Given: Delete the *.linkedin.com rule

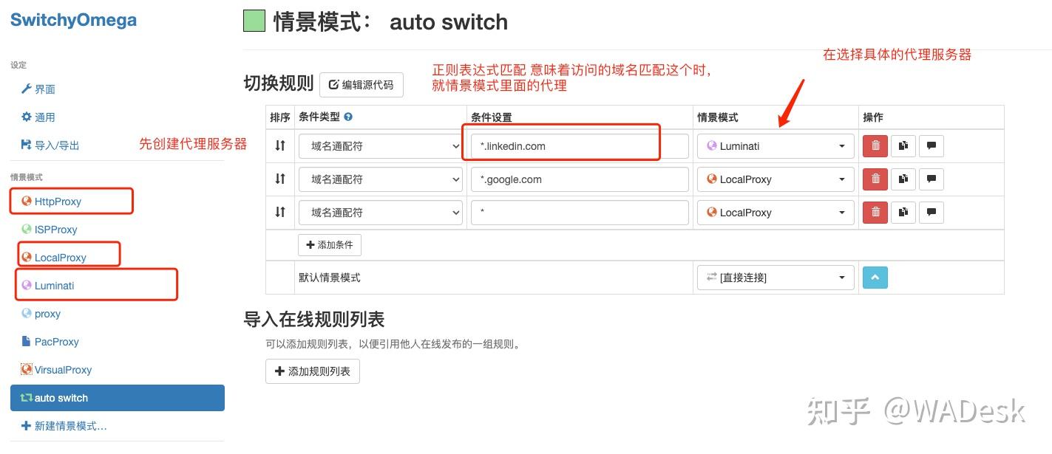Looking at the screenshot, I should pyautogui.click(x=875, y=145).
